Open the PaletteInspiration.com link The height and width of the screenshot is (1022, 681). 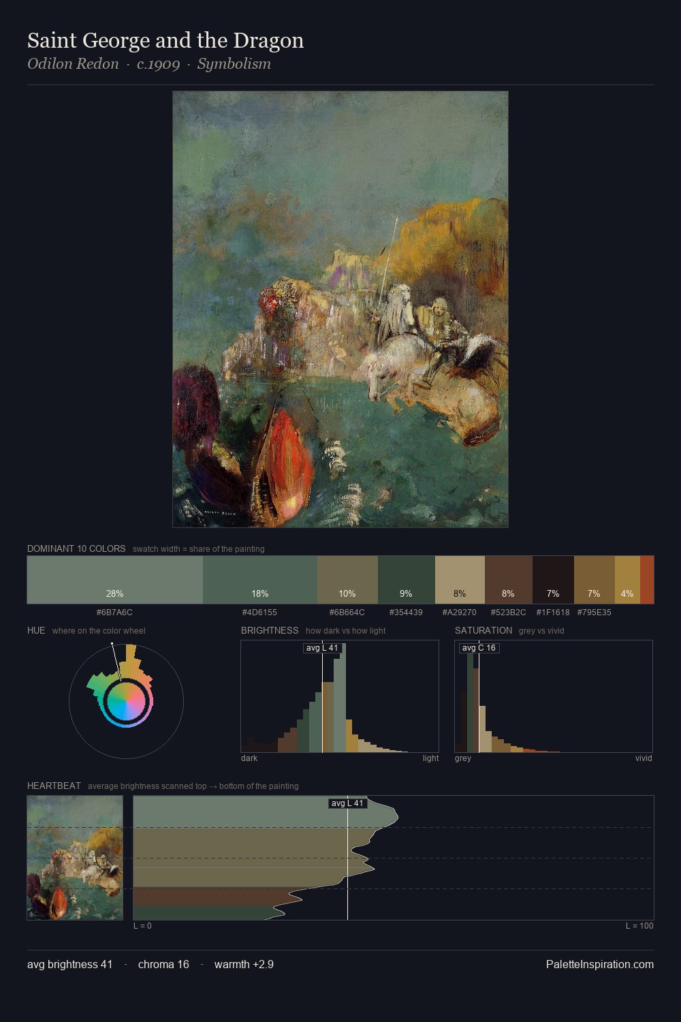click(600, 964)
